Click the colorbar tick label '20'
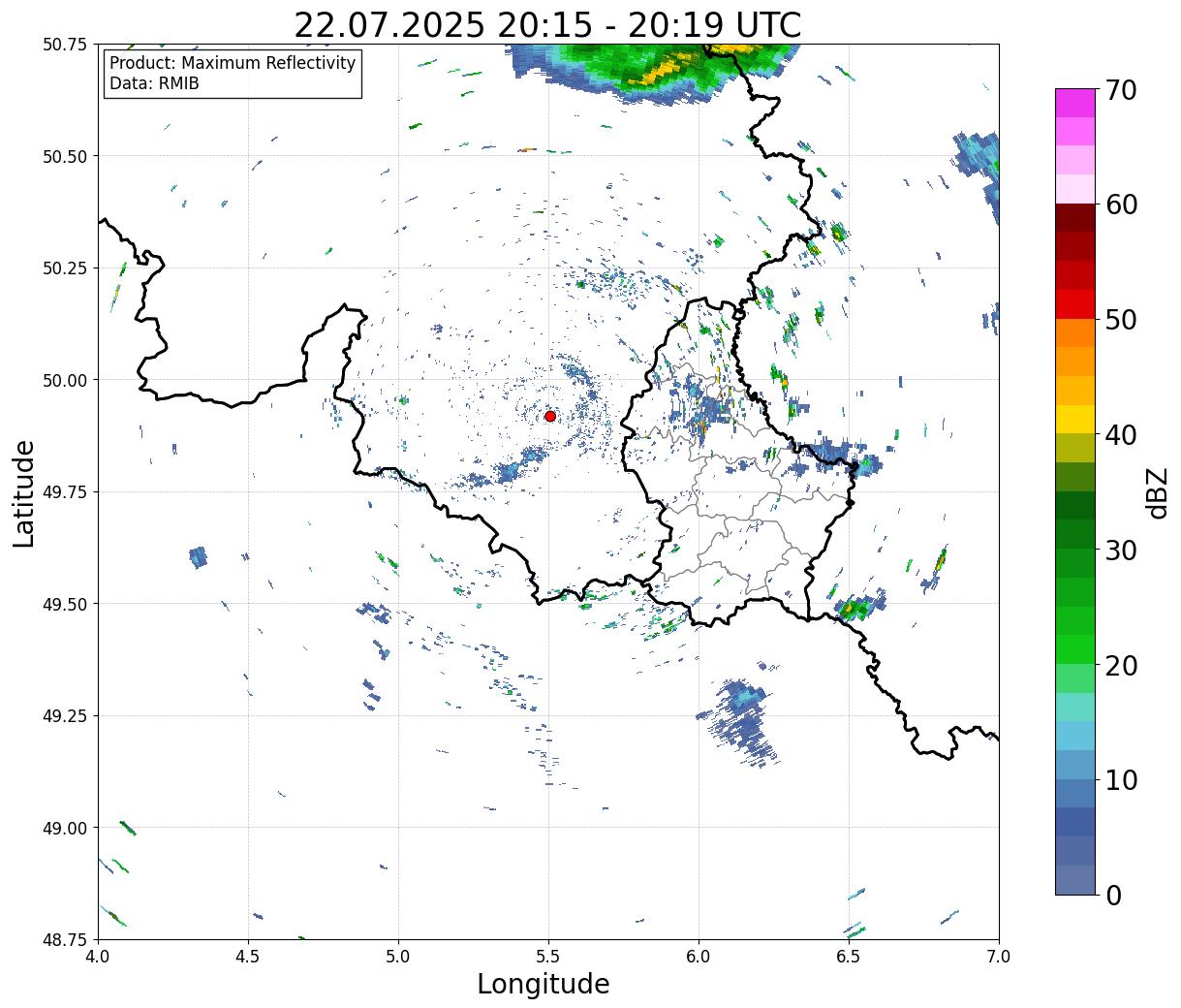1181x1008 pixels. (x=1120, y=665)
